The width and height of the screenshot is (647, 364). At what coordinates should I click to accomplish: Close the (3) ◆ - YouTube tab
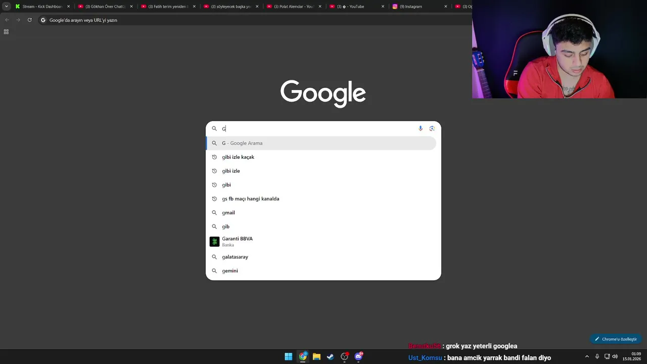(383, 7)
